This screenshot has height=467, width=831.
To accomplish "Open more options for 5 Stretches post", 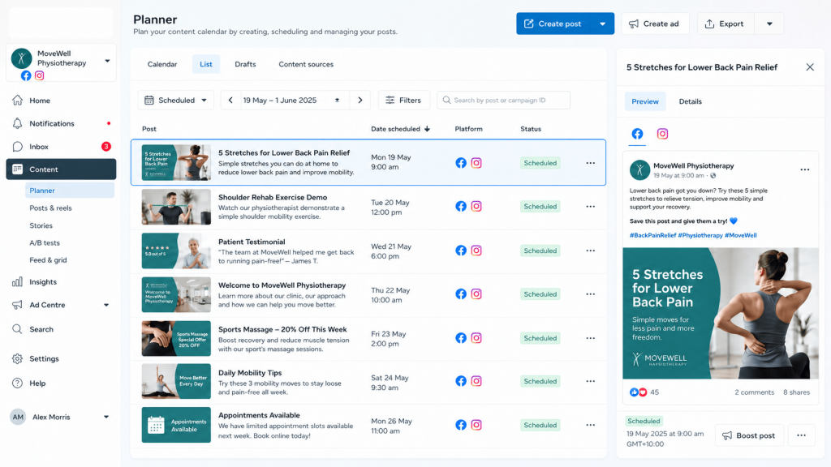I will [x=591, y=163].
